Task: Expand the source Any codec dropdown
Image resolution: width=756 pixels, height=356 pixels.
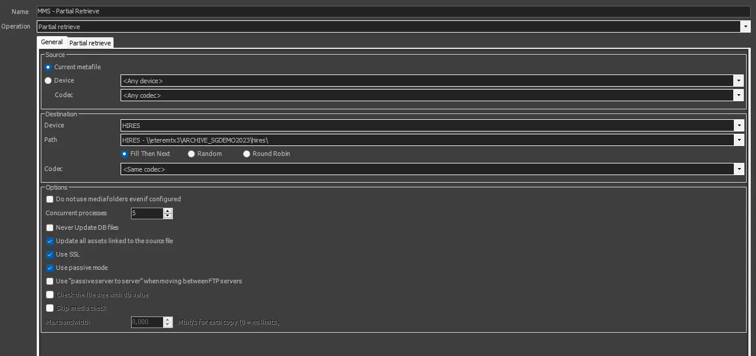Action: pyautogui.click(x=739, y=95)
